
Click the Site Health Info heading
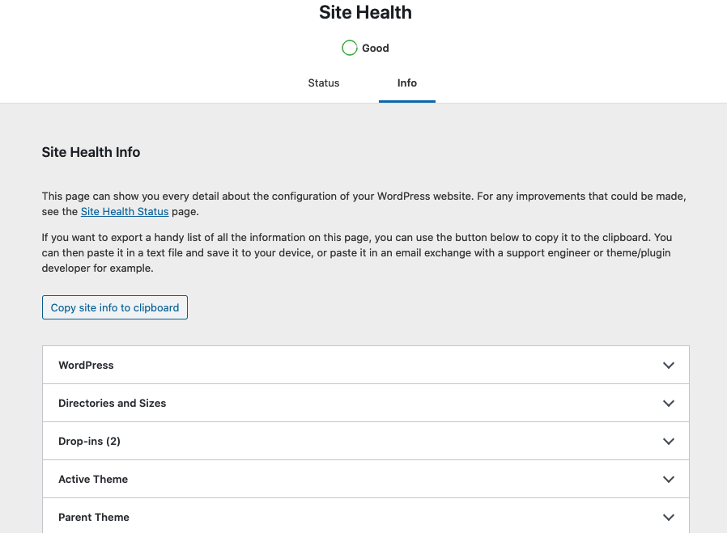click(91, 152)
